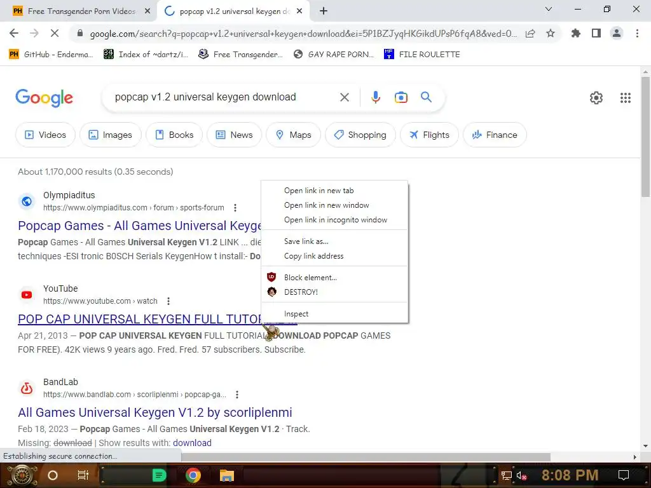Choose Open link in incognito window

tap(334, 219)
